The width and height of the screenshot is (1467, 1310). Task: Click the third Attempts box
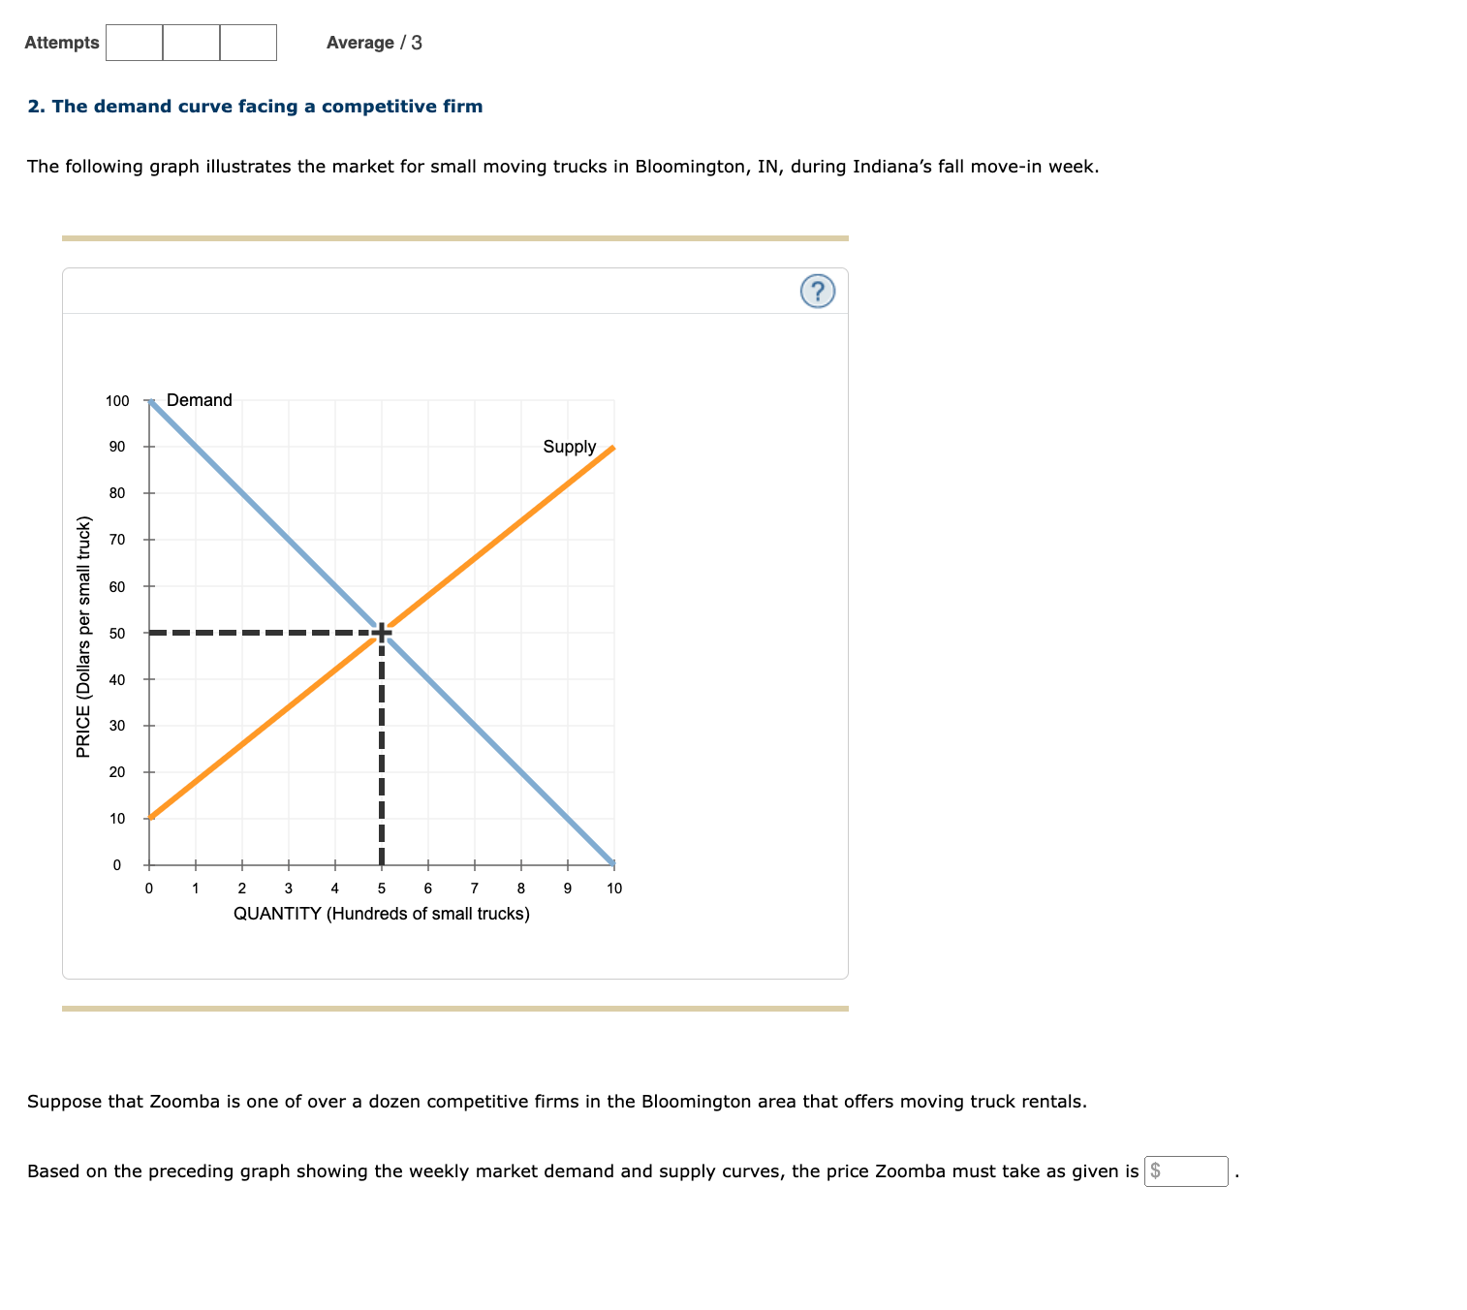249,42
